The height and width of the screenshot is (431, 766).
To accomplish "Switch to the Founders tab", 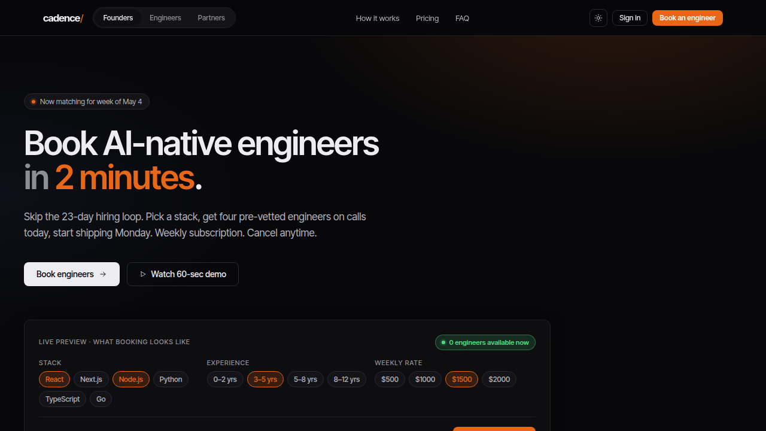I will click(118, 18).
